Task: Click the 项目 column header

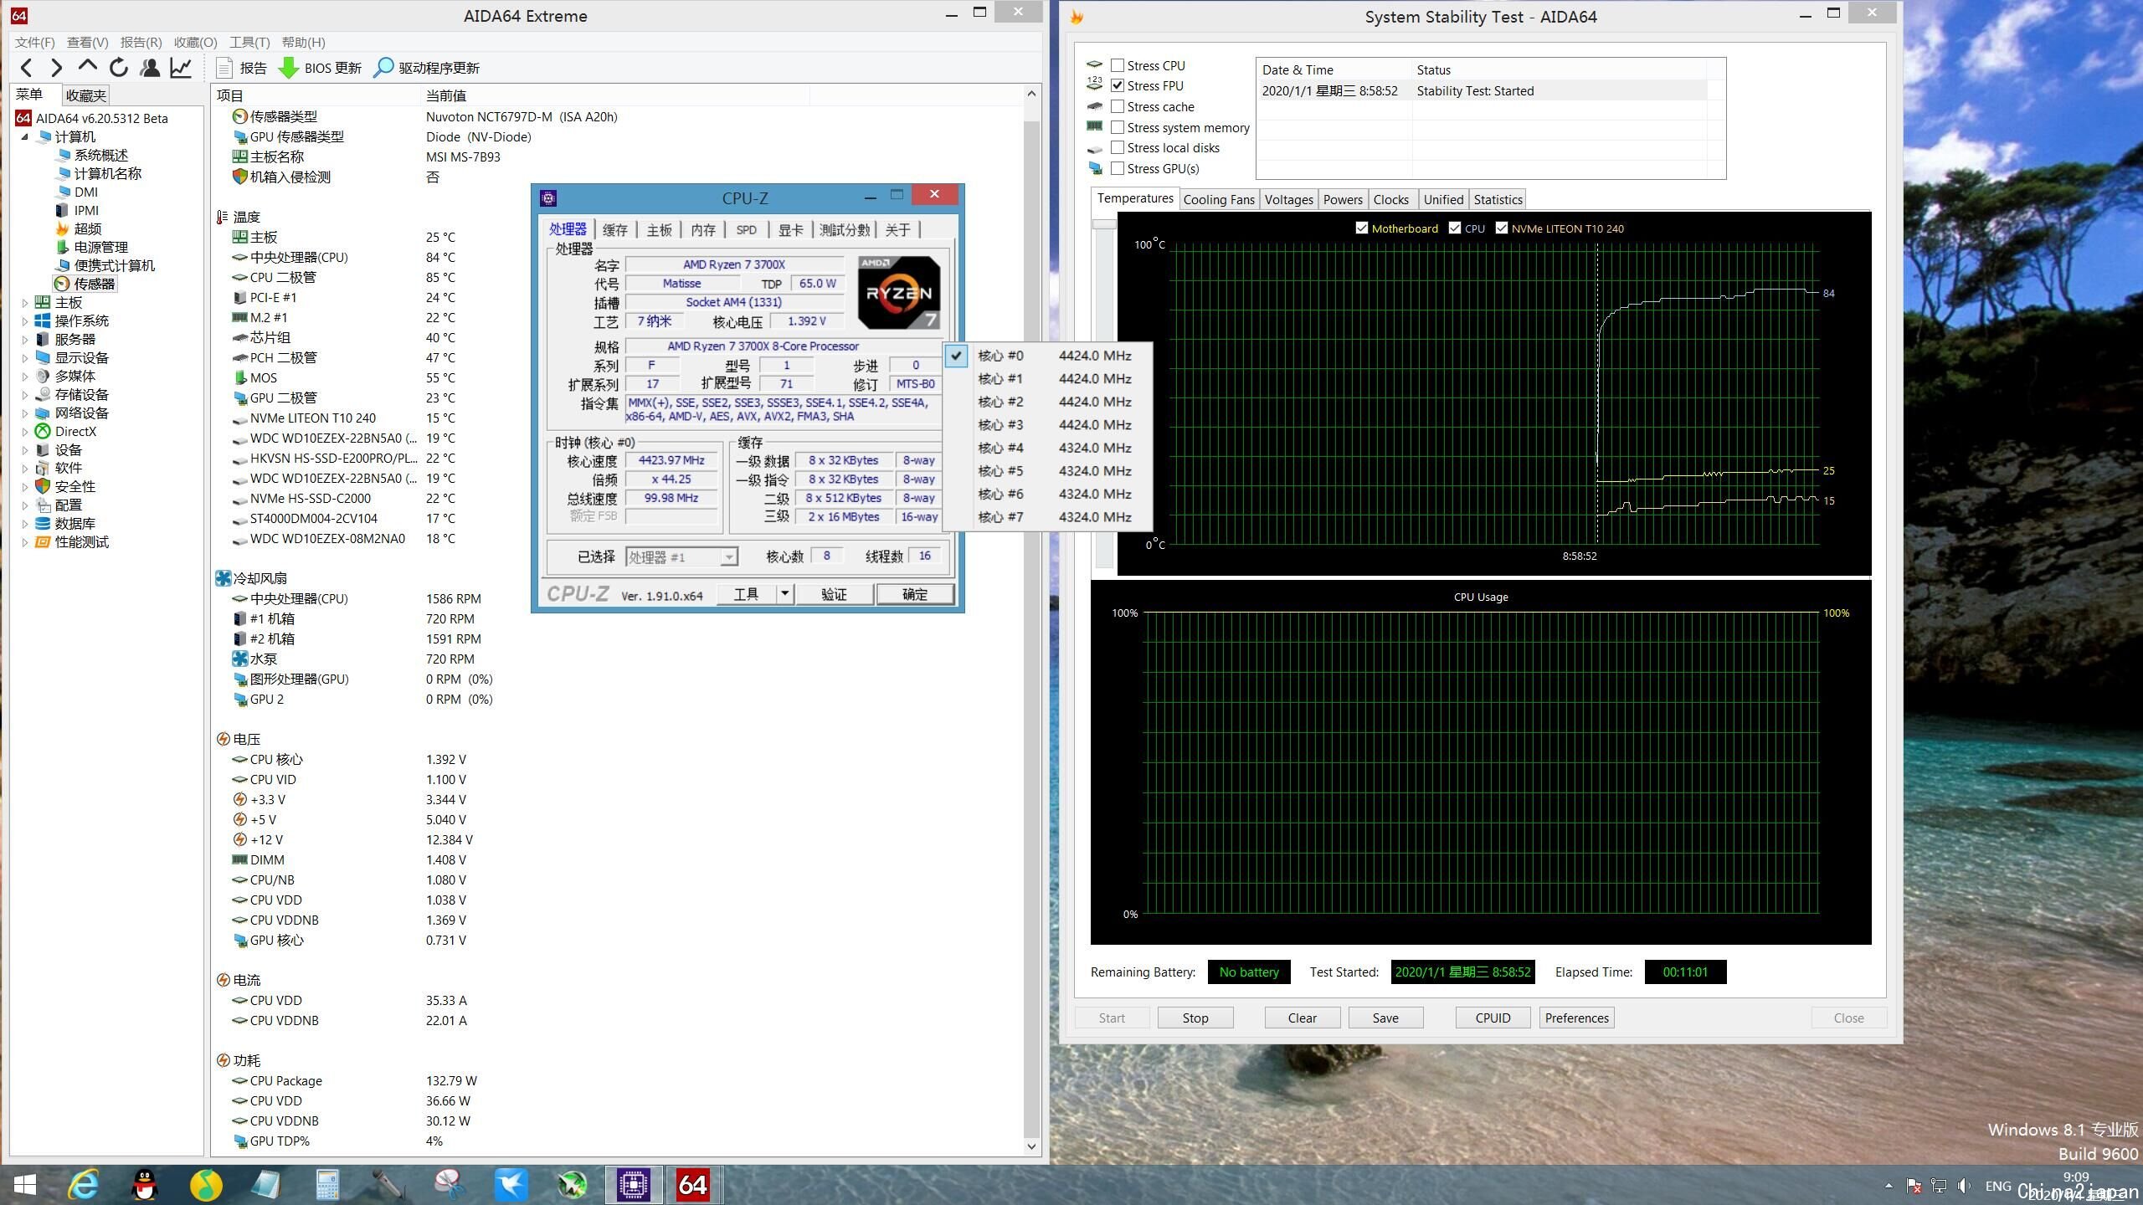Action: click(316, 95)
